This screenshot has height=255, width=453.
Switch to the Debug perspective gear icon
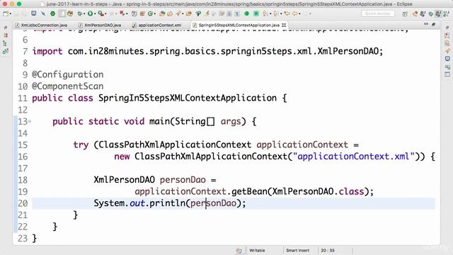pos(430,14)
